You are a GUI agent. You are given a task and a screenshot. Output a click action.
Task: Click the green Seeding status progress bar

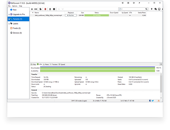click(96, 15)
